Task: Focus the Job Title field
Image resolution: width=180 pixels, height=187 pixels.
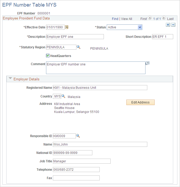Action: 82,161
